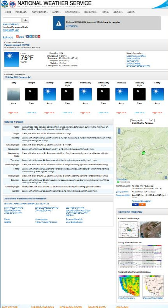Open Current Conditions footer section link

click(x=42, y=307)
